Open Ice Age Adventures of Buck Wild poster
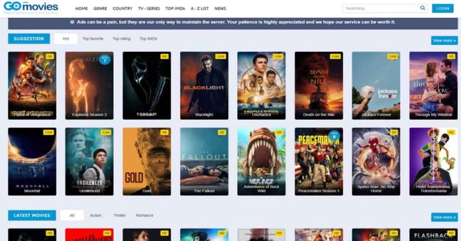Viewport: 461px width, 241px height. tap(262, 162)
